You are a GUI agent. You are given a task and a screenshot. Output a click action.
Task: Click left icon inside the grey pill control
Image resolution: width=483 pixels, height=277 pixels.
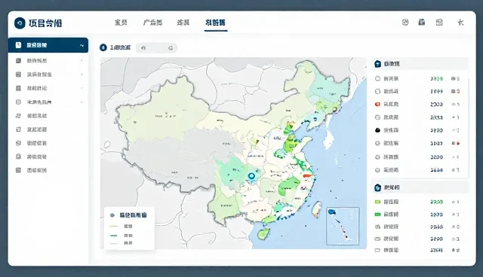click(x=143, y=48)
